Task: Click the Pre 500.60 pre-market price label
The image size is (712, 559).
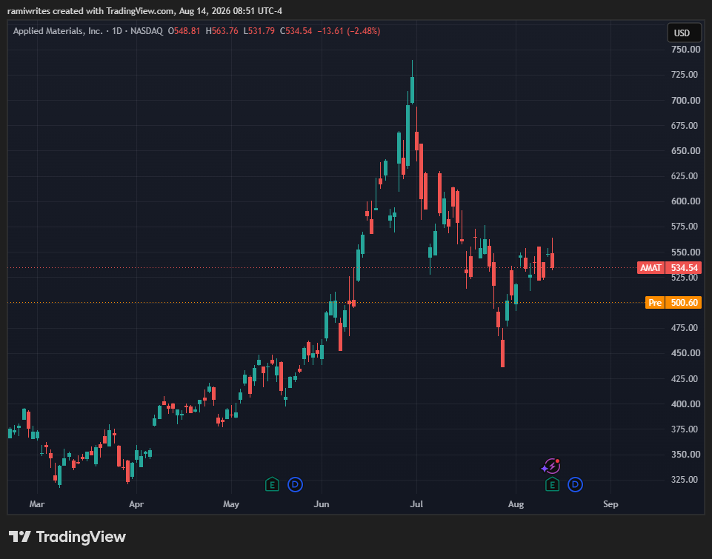Action: [673, 303]
